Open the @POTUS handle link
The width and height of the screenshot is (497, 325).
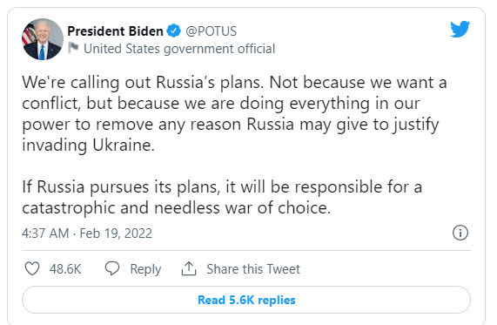click(x=212, y=31)
